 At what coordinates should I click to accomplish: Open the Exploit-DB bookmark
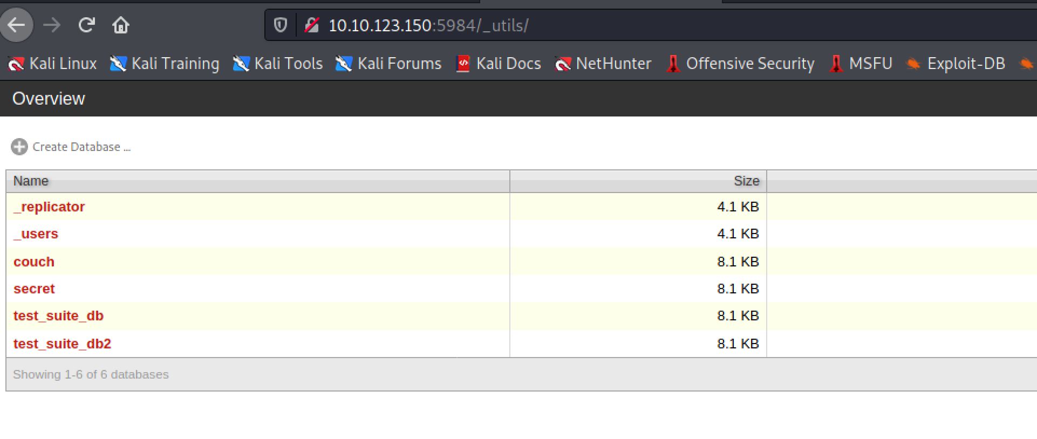pos(956,64)
